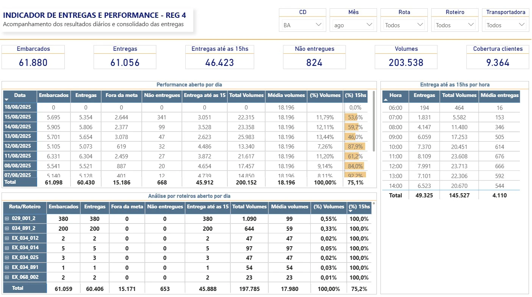Click the sort arrow under the Hora header
The image size is (532, 297).
click(386, 100)
